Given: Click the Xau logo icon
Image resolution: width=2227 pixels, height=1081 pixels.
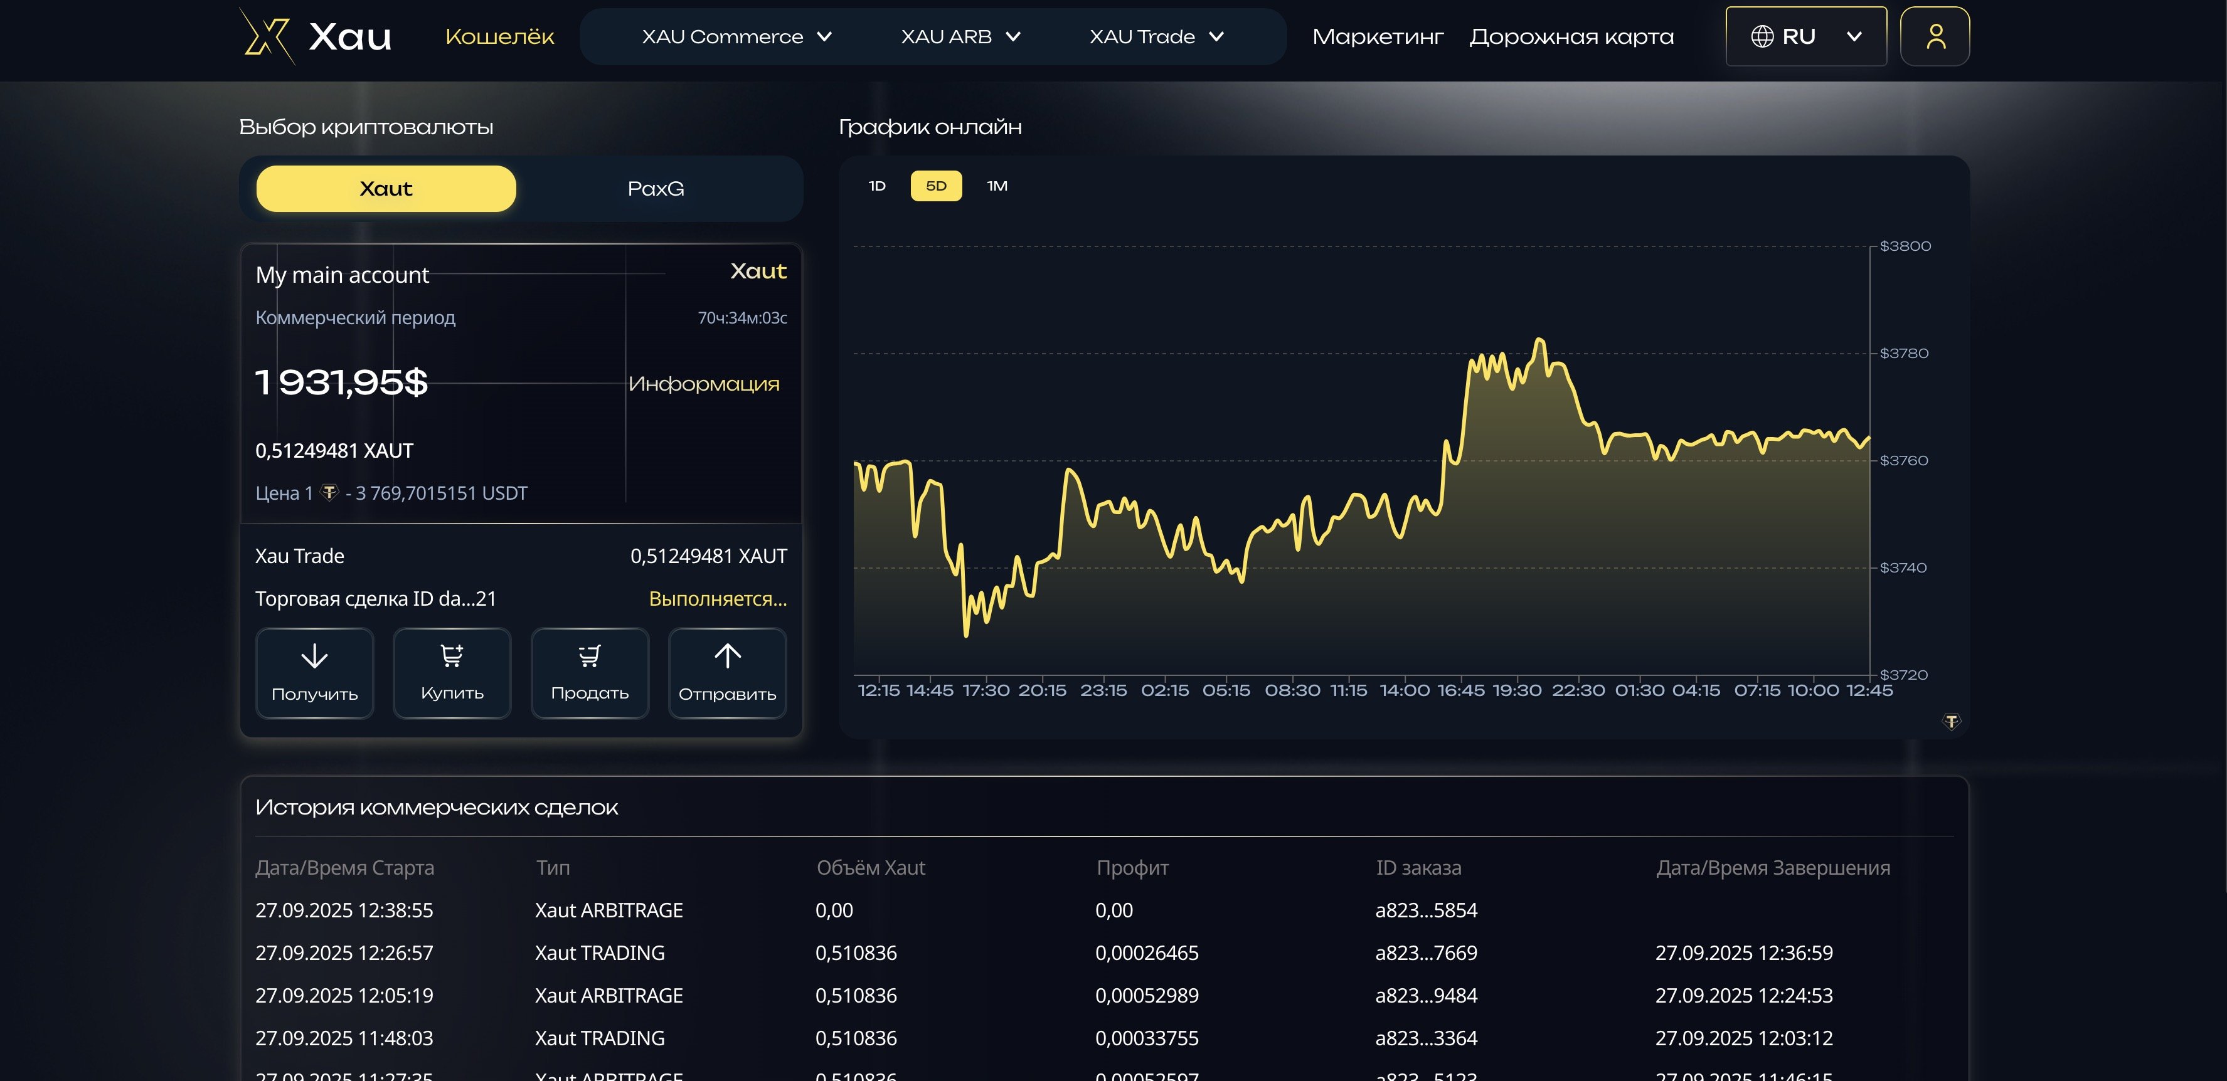Looking at the screenshot, I should tap(266, 36).
